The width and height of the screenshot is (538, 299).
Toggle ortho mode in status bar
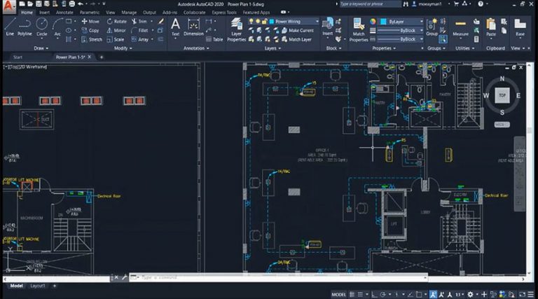click(x=374, y=294)
